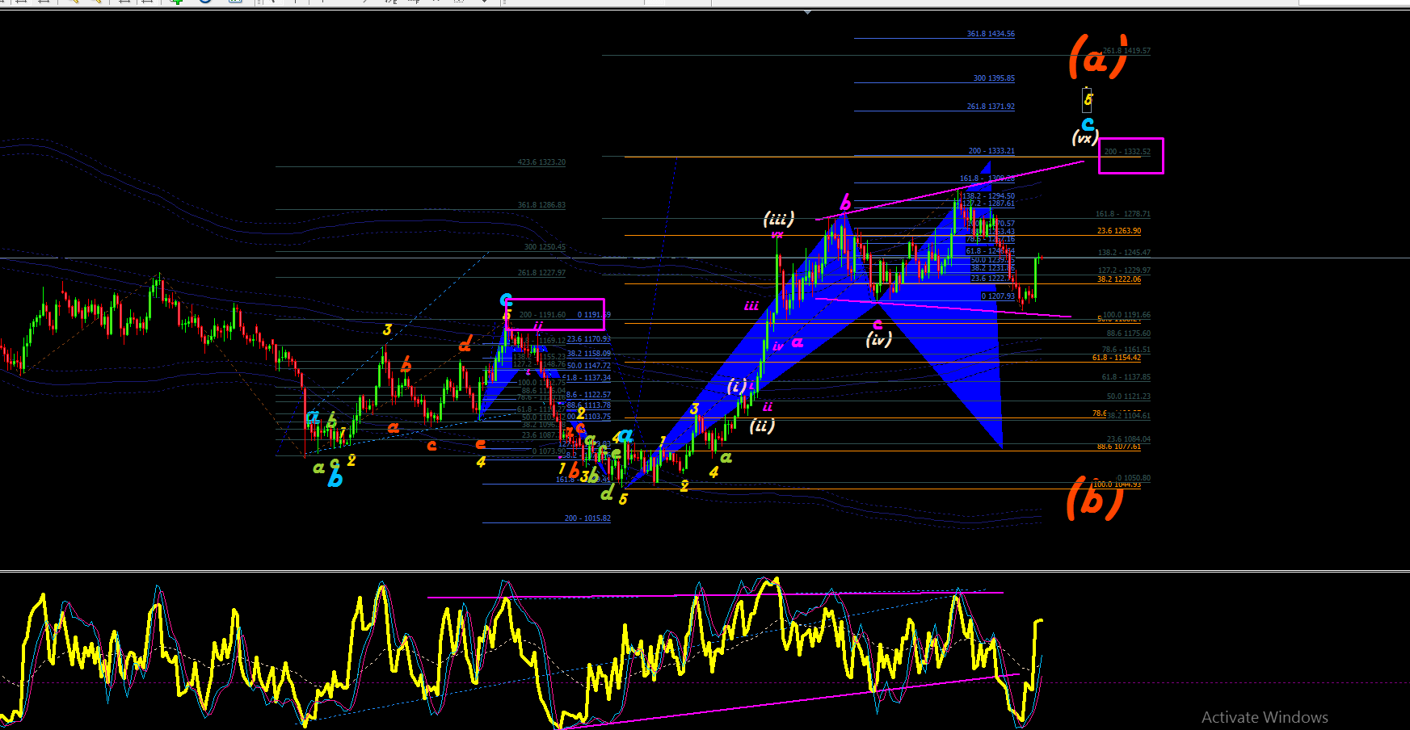Click the orange label 61.8 - 1154.42
1410x730 pixels.
[x=1117, y=358]
